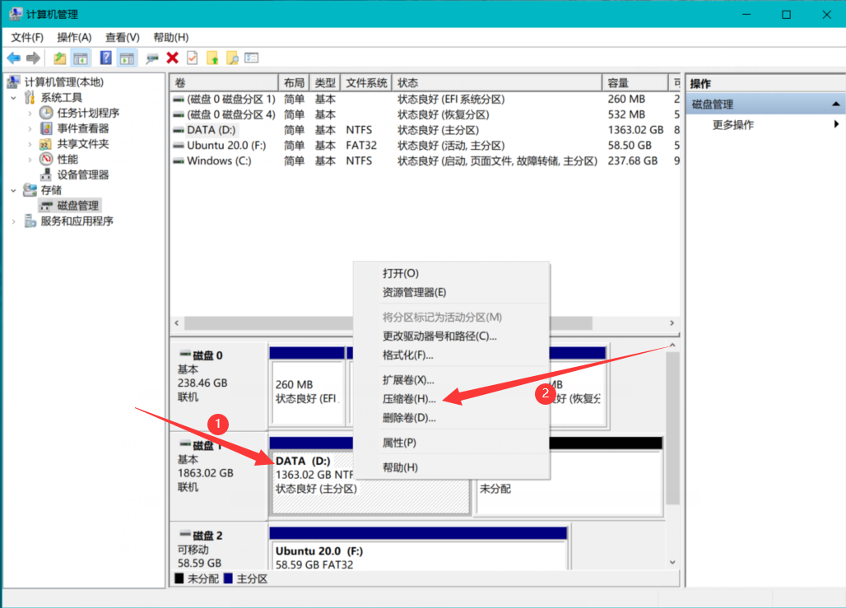Open the 文件(F) menu
This screenshot has height=608, width=846.
tap(27, 37)
